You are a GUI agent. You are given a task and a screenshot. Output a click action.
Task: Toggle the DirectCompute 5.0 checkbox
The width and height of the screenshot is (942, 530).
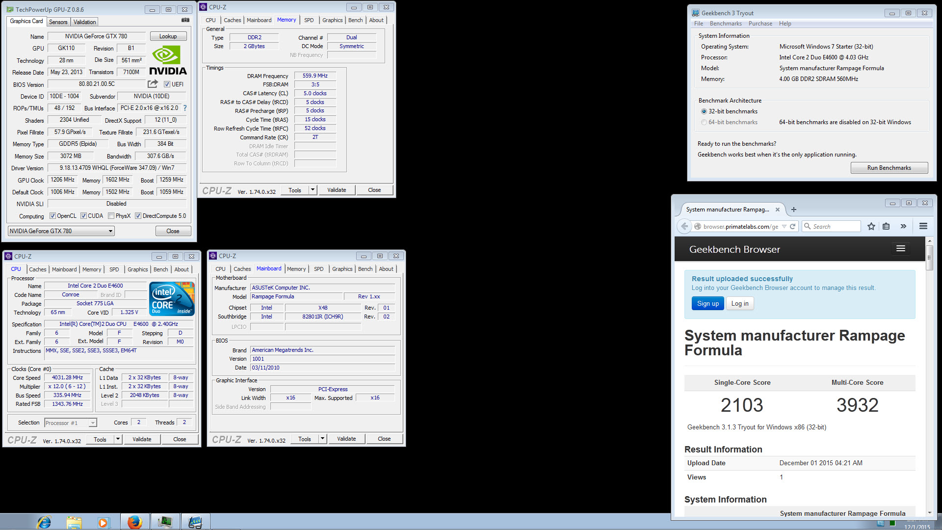click(138, 216)
